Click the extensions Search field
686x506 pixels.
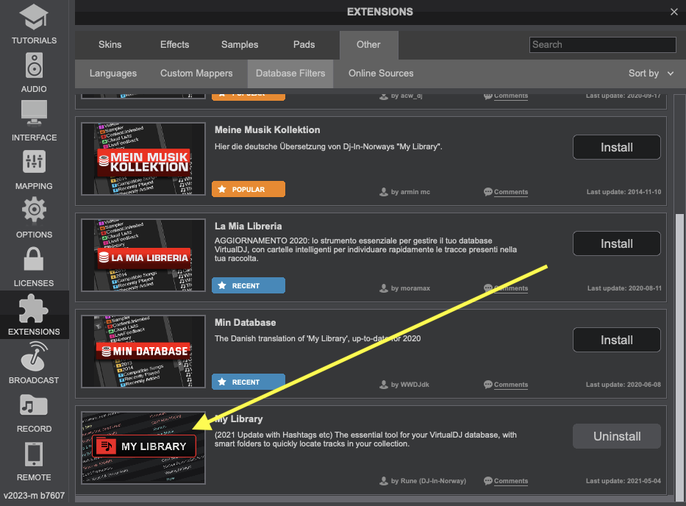click(602, 45)
